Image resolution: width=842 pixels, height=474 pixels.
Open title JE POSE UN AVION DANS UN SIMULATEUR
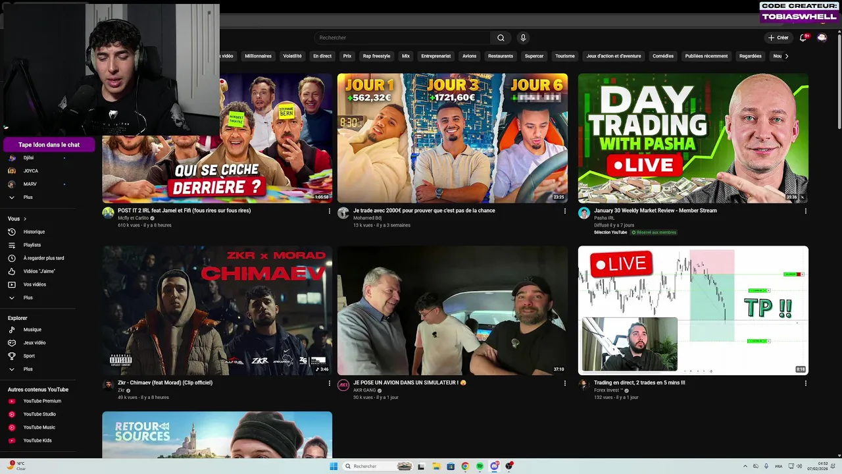click(x=409, y=382)
